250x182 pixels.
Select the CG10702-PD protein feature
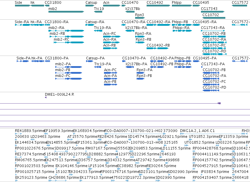point(211,90)
